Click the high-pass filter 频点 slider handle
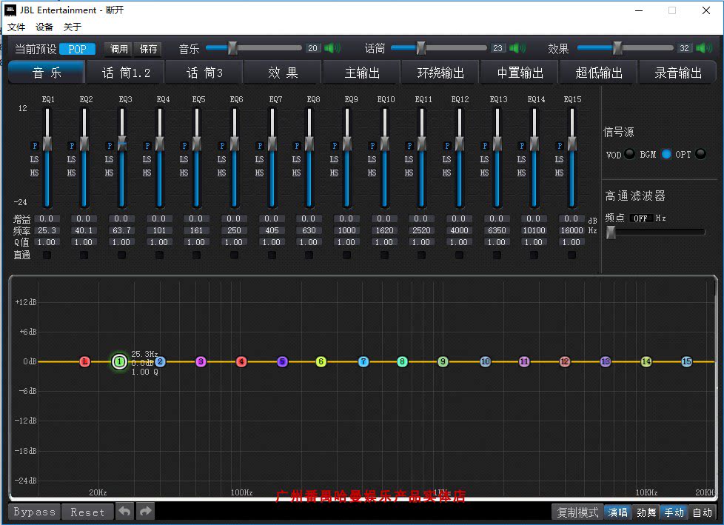 (x=611, y=233)
